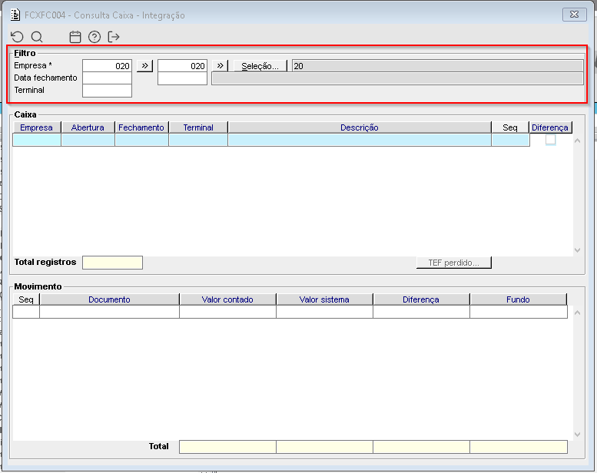
Task: Click the Total registros field
Action: point(112,263)
